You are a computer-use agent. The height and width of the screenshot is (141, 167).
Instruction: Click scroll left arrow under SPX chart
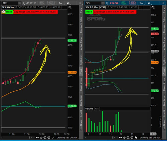click(x=2, y=138)
